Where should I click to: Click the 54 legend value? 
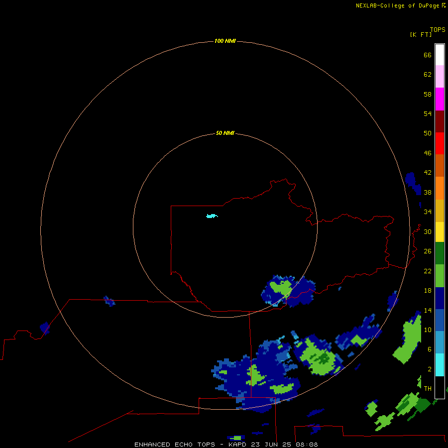coord(428,113)
